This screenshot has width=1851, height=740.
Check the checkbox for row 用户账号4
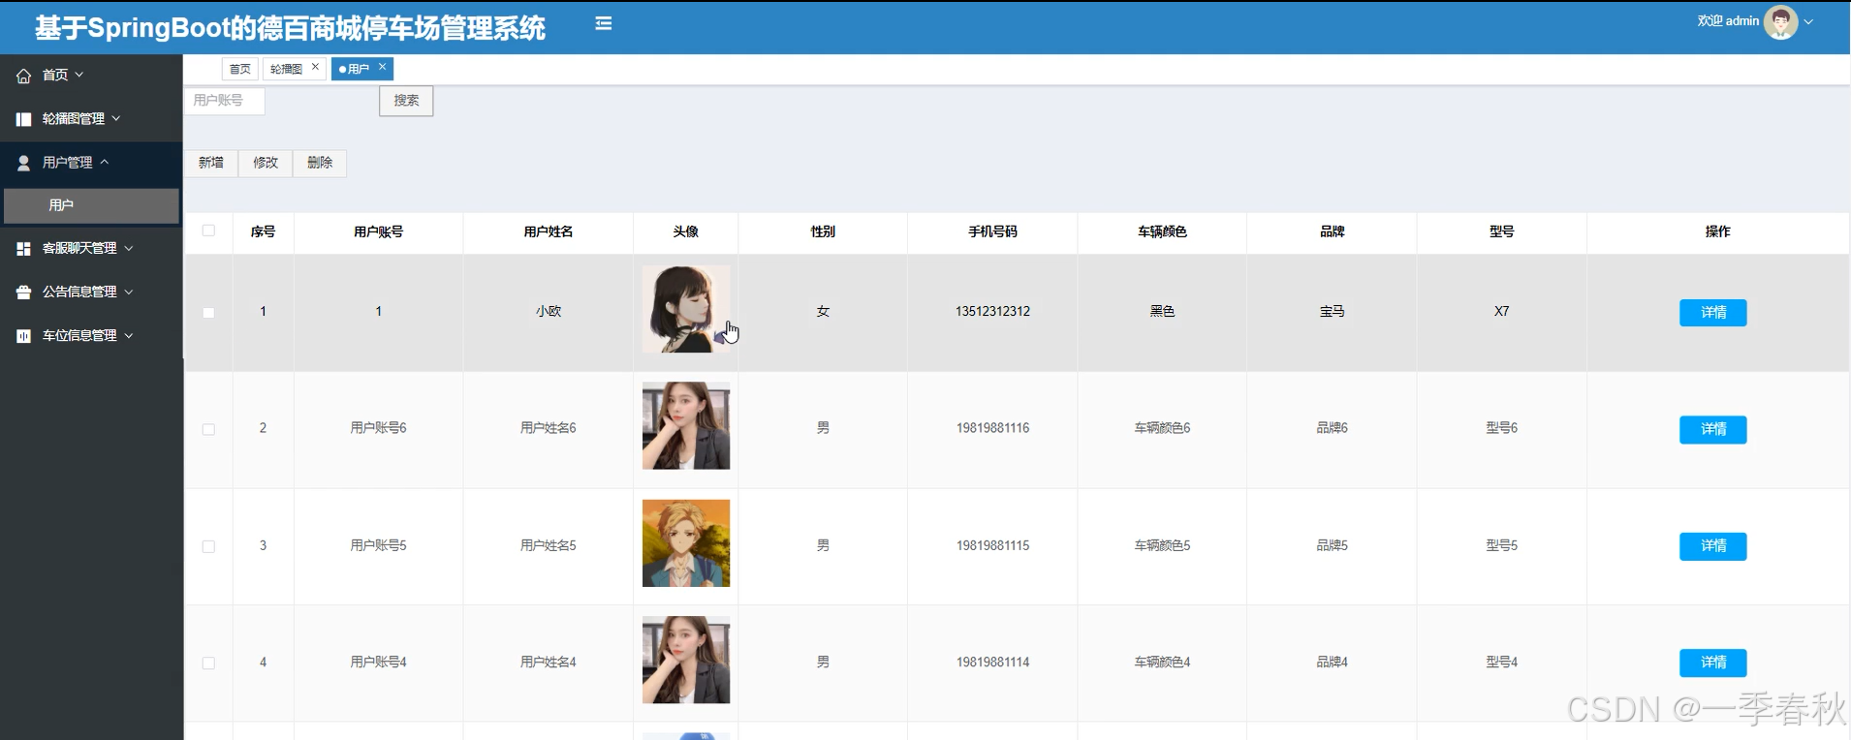click(x=208, y=663)
